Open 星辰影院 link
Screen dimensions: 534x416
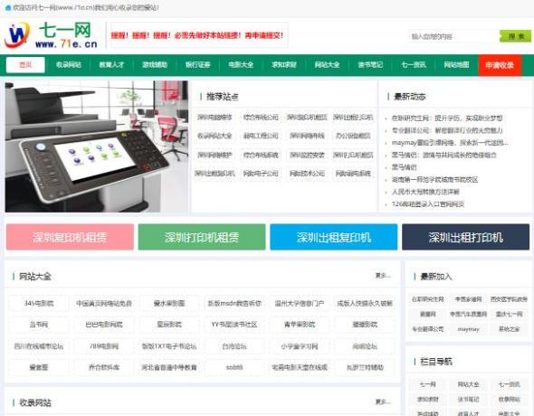(x=169, y=325)
